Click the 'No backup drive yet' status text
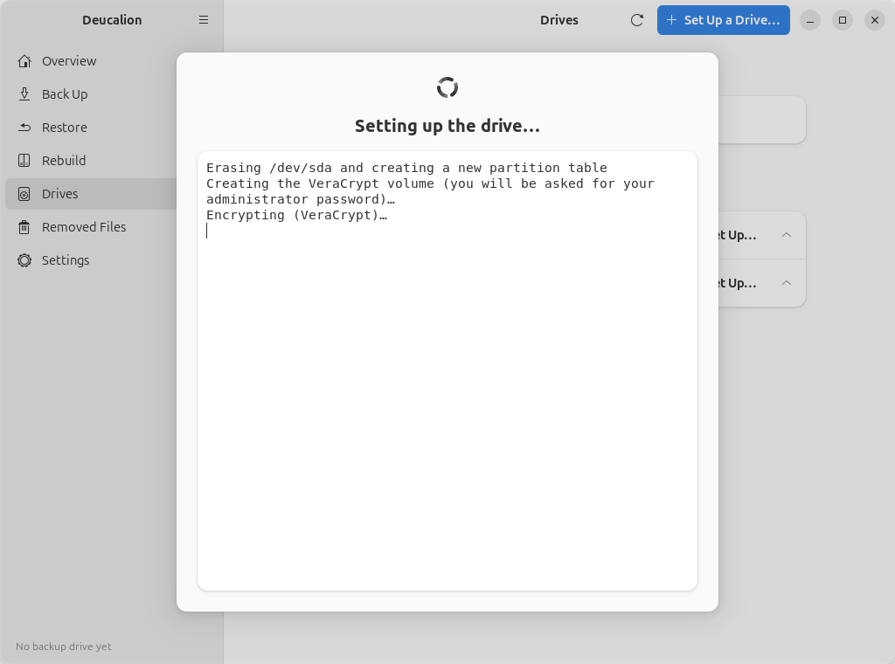The image size is (895, 664). pos(63,647)
